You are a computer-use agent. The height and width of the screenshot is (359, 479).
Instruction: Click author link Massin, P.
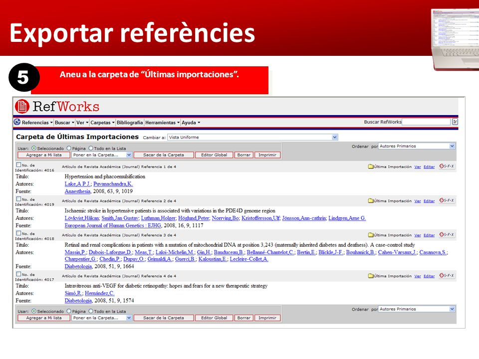click(x=75, y=252)
